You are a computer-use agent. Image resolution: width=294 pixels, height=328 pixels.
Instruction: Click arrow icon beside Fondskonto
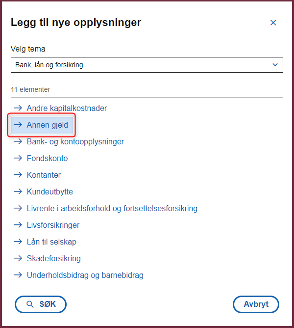(x=18, y=158)
